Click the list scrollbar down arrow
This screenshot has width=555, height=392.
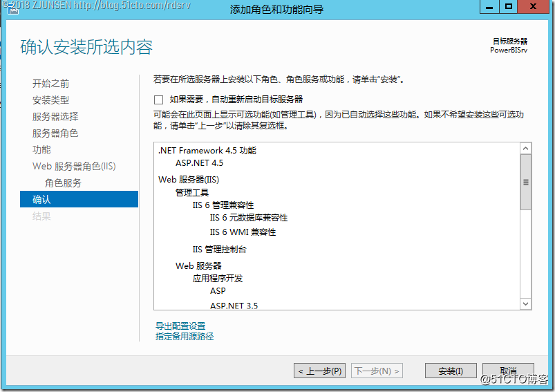click(525, 304)
